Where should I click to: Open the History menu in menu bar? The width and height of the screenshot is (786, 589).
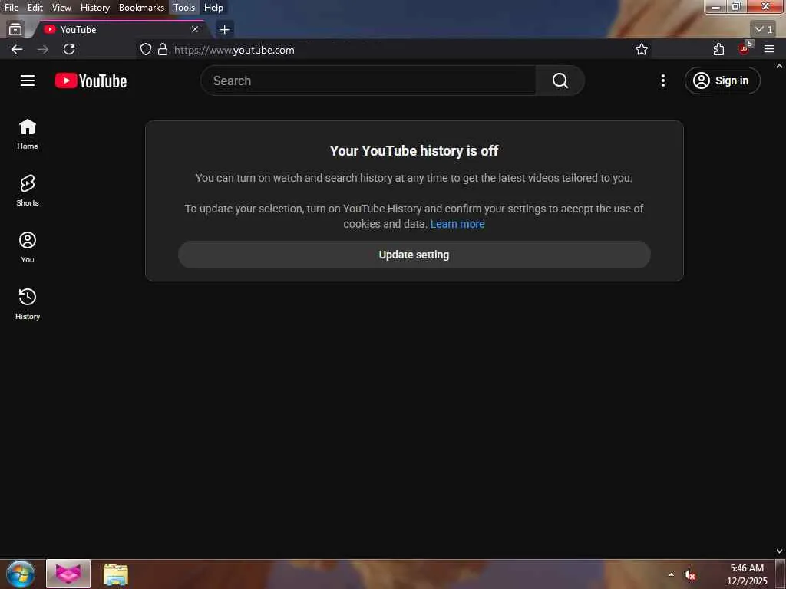click(x=95, y=8)
